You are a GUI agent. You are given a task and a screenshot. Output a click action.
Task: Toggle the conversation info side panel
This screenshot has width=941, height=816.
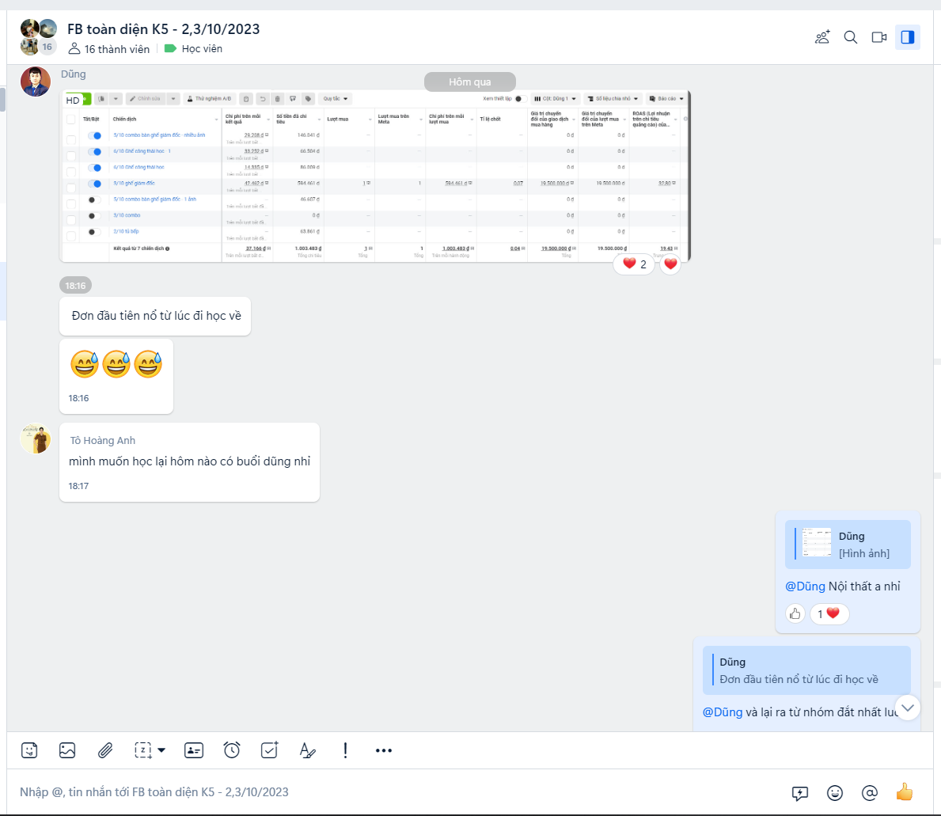[x=908, y=36]
